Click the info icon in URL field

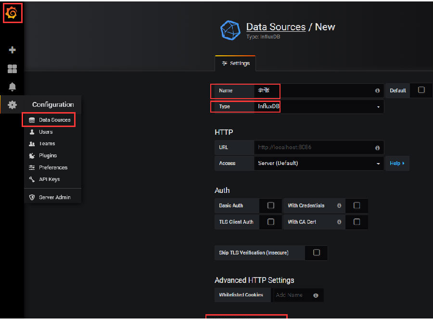point(377,148)
